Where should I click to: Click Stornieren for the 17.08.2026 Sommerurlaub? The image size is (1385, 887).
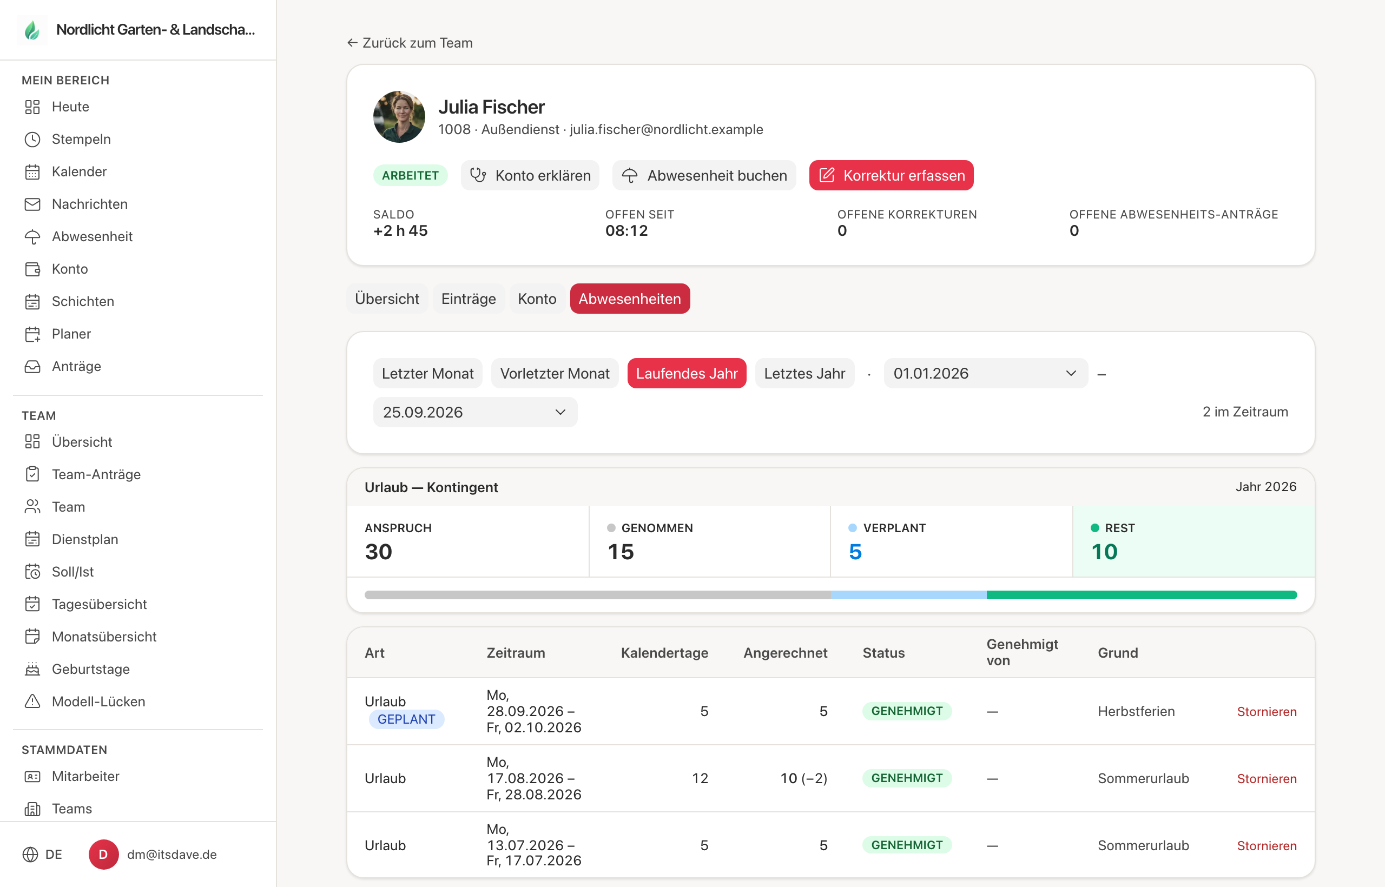(x=1267, y=779)
